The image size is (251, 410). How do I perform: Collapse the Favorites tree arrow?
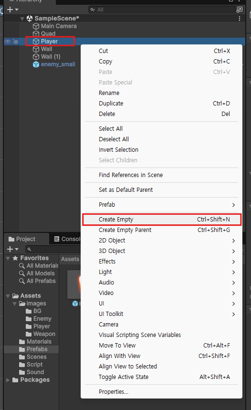8,258
